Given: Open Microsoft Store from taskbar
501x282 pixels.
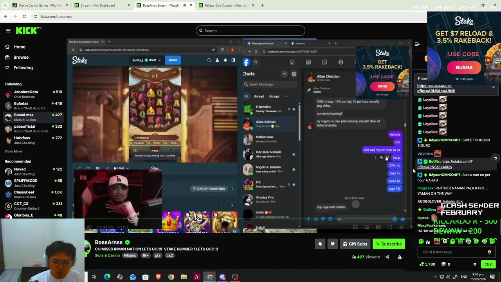Looking at the screenshot, I should [145, 277].
